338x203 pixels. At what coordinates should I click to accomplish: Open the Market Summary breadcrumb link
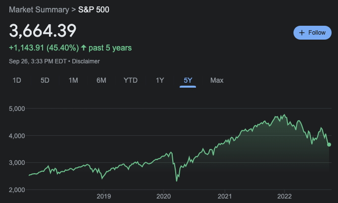(39, 10)
